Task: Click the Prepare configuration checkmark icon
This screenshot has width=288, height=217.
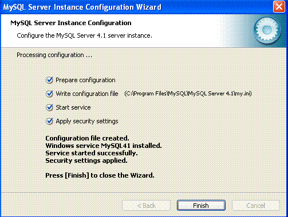Action: (49, 80)
